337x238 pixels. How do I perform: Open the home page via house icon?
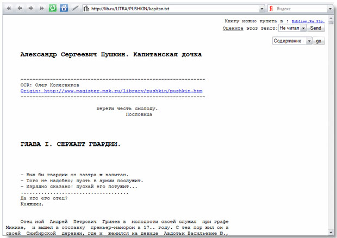pyautogui.click(x=64, y=8)
